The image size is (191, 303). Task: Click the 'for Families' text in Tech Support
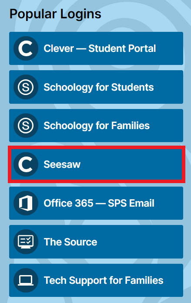[x=136, y=280]
